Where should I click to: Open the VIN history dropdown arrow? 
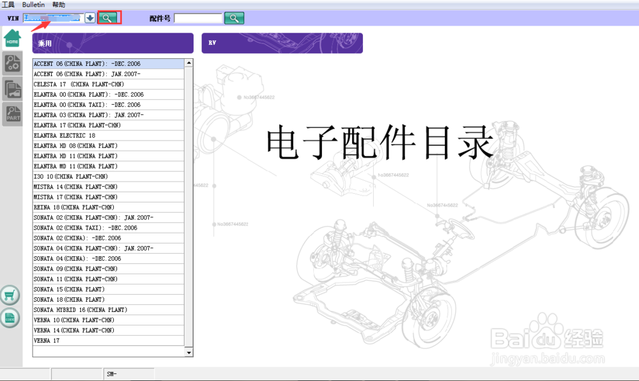coord(90,18)
